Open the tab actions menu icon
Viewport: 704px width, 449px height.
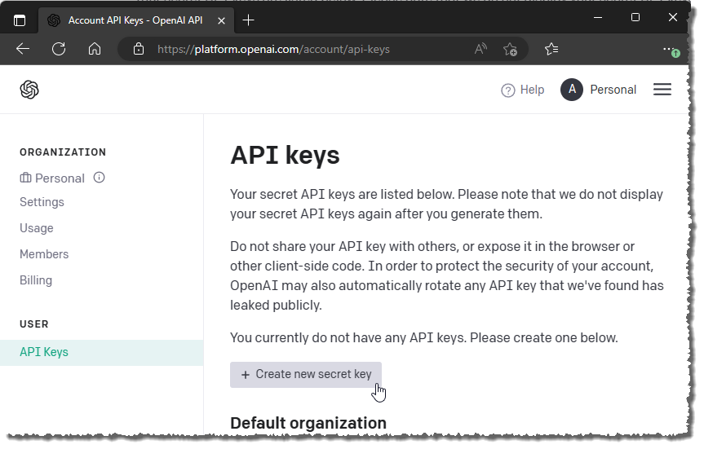20,20
